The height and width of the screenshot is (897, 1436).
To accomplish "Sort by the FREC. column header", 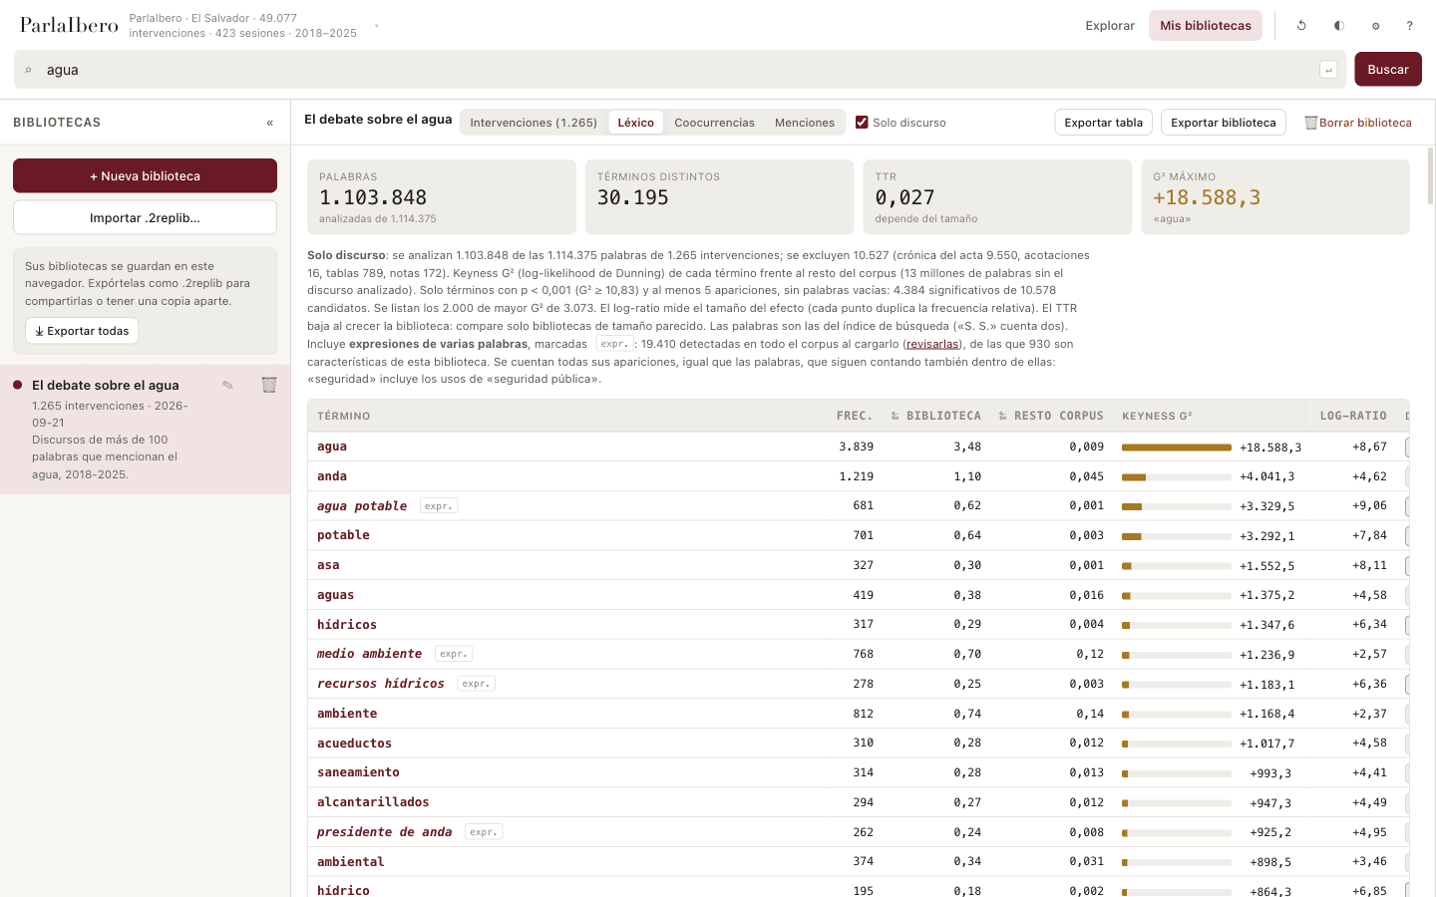I will point(855,416).
